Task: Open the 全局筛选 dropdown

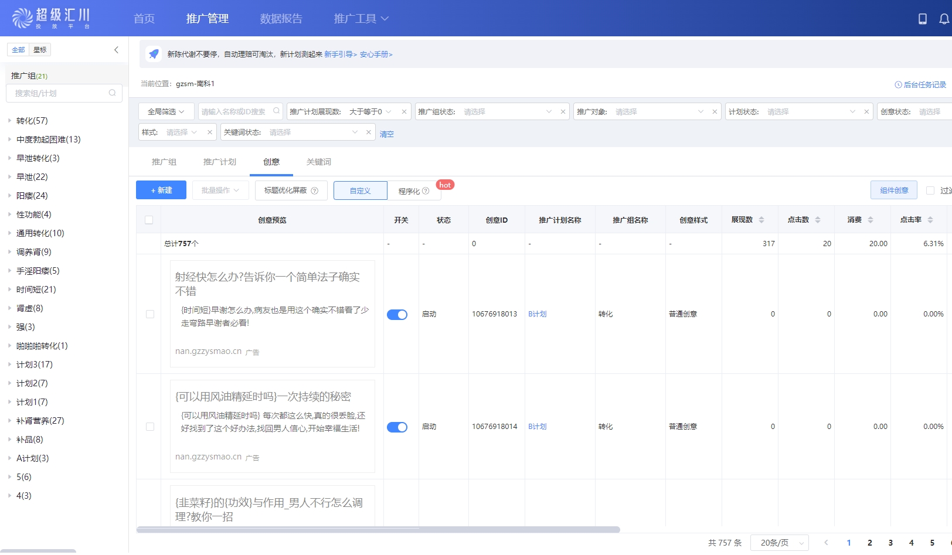Action: [x=166, y=111]
